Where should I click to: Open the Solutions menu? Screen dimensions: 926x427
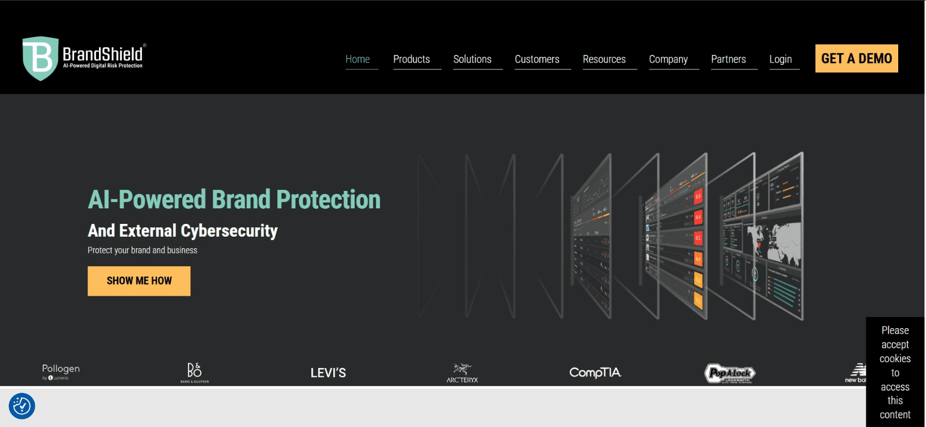coord(472,59)
